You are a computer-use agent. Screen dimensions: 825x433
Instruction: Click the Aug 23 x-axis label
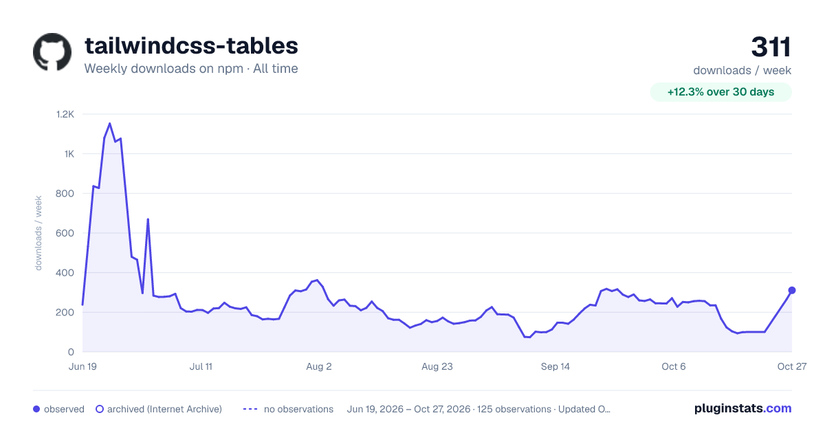click(437, 366)
